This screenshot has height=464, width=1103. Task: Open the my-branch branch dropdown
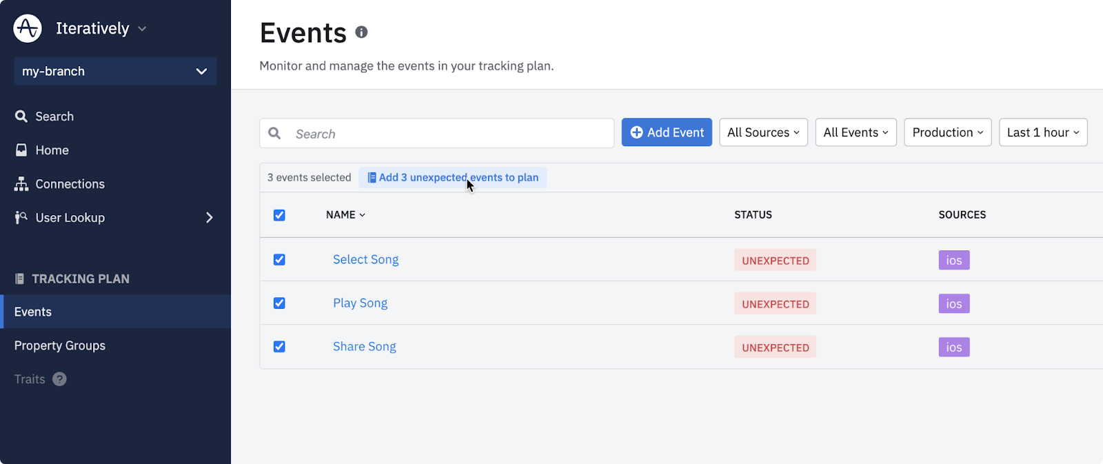(x=115, y=71)
